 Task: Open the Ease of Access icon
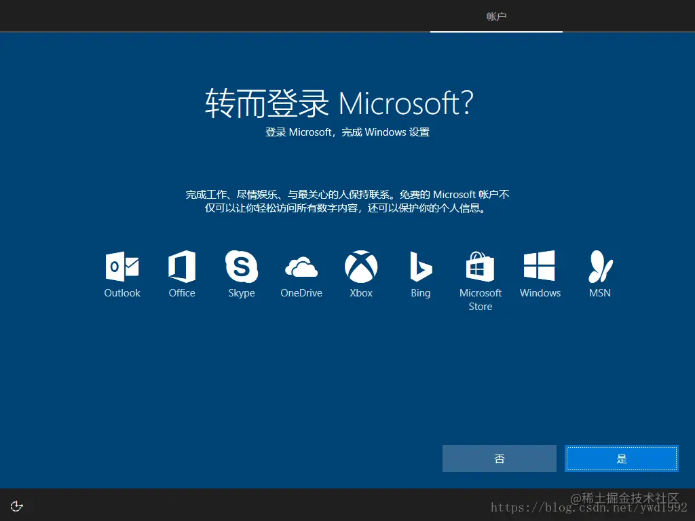coord(17,505)
